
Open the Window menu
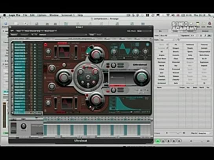point(54,15)
